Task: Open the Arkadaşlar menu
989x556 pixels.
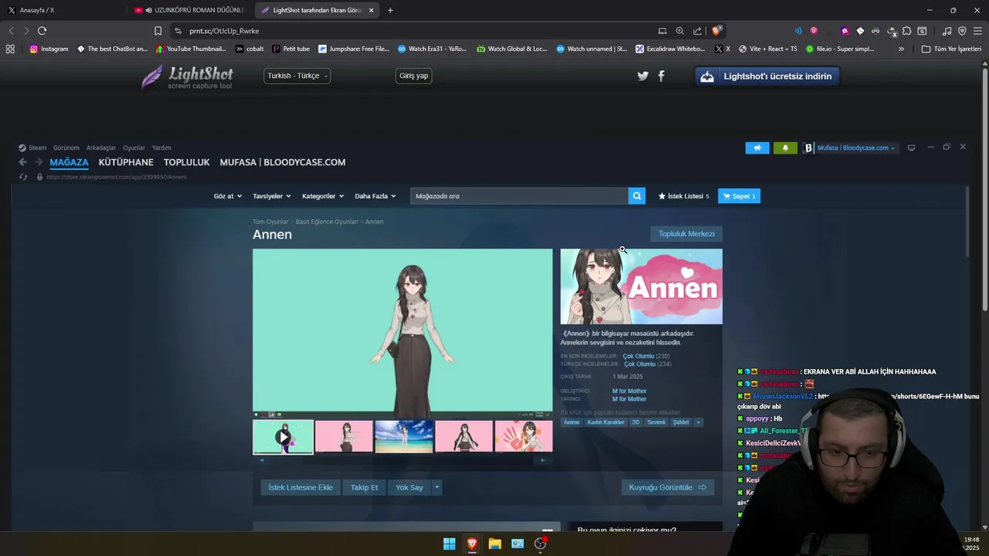Action: [101, 147]
